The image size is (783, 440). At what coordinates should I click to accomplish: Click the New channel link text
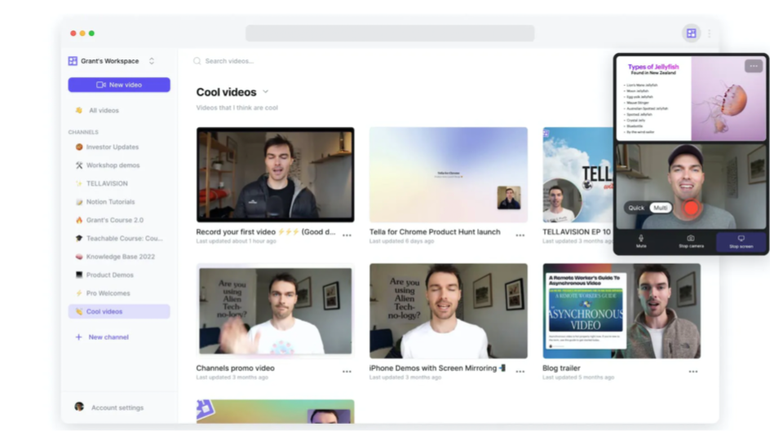point(108,337)
